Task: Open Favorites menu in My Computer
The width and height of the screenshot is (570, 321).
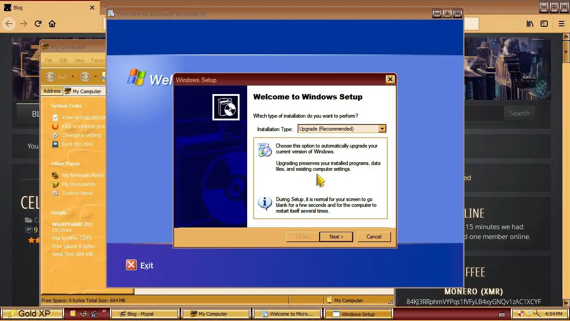Action: coord(98,60)
